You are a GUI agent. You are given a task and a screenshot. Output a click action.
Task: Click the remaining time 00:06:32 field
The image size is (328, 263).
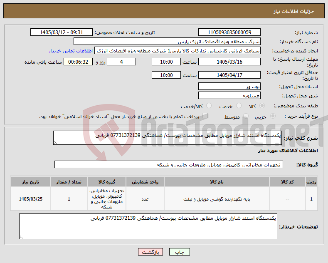[x=78, y=62]
